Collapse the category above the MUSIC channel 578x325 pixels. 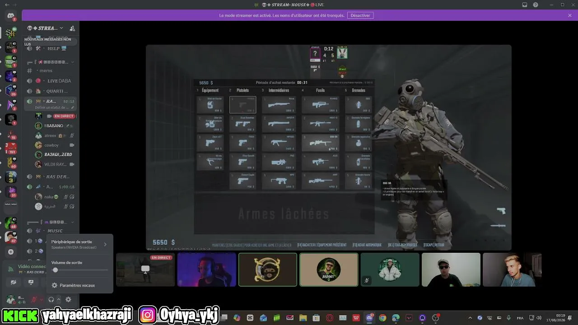pyautogui.click(x=51, y=222)
